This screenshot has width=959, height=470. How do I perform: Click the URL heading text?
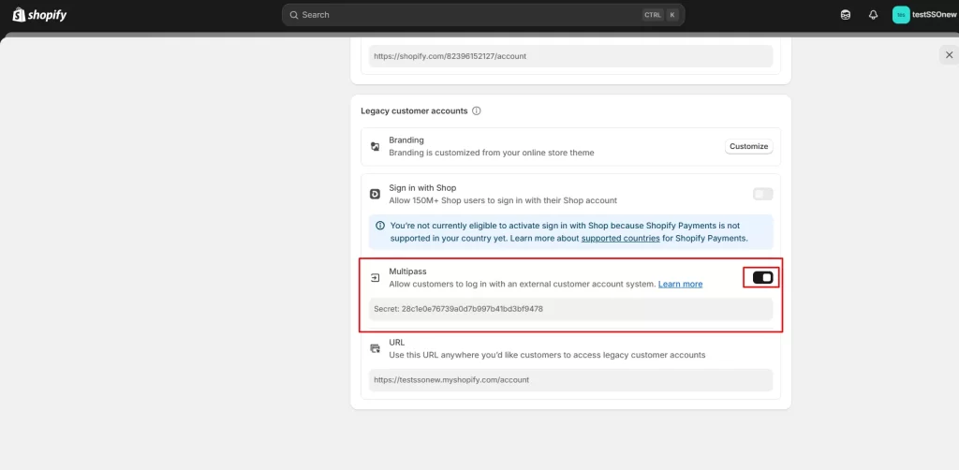pos(397,343)
